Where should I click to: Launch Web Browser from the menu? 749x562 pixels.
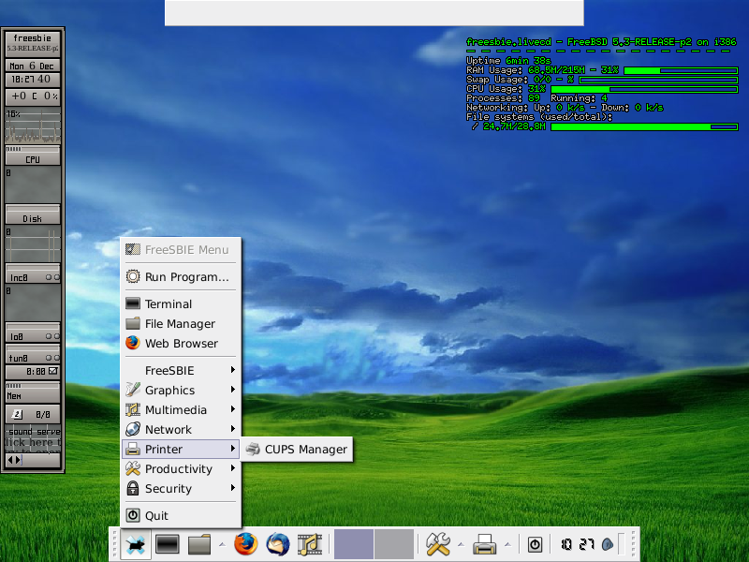pos(181,343)
